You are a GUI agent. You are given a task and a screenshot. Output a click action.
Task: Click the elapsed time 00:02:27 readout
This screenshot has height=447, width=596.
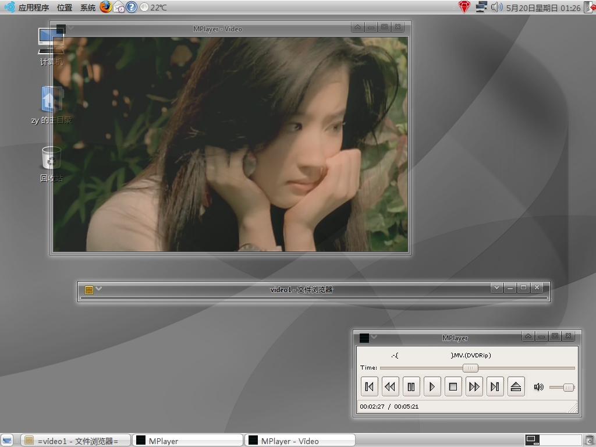pos(372,406)
